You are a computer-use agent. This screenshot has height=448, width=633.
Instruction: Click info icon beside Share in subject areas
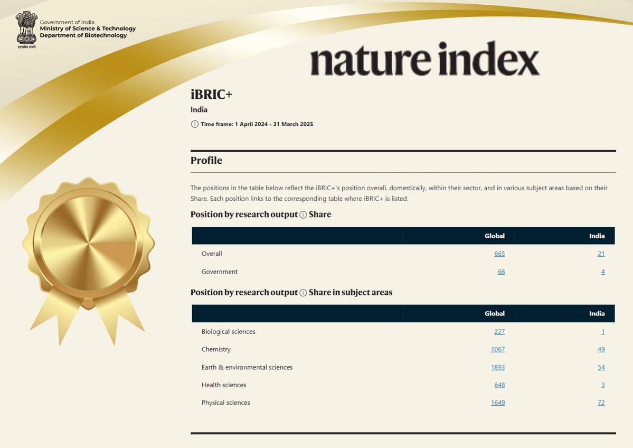click(303, 293)
